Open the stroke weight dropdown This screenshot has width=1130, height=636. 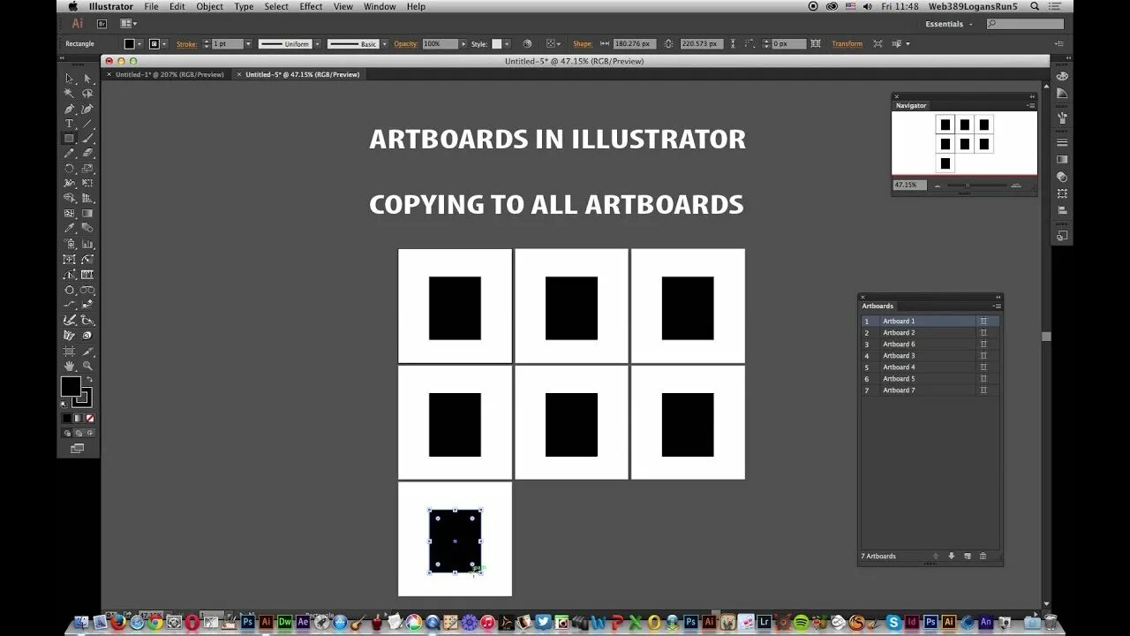point(248,44)
